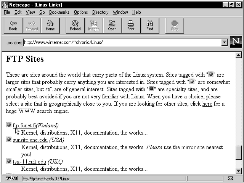Follow the ftp.funet.fi link
Viewport: 244px width, 183px height.
tap(24, 125)
